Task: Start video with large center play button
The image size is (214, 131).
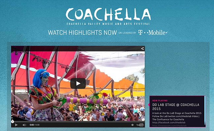Action: click(78, 84)
